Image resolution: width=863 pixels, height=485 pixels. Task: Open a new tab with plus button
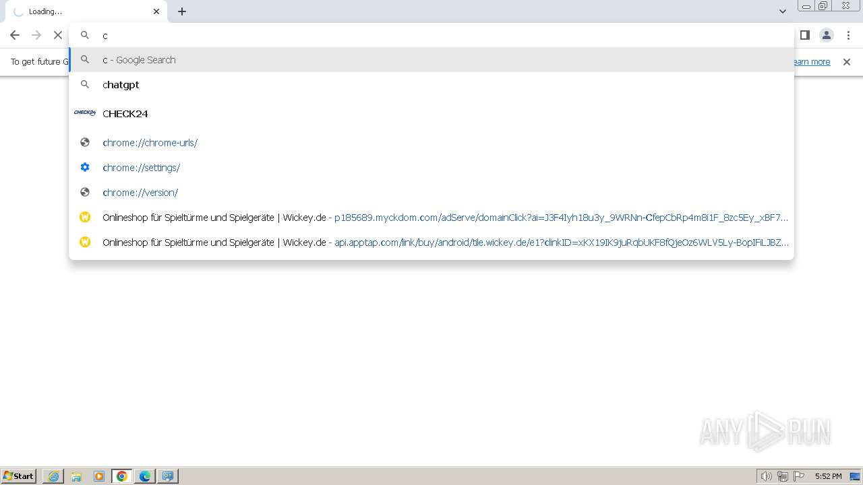pos(182,11)
